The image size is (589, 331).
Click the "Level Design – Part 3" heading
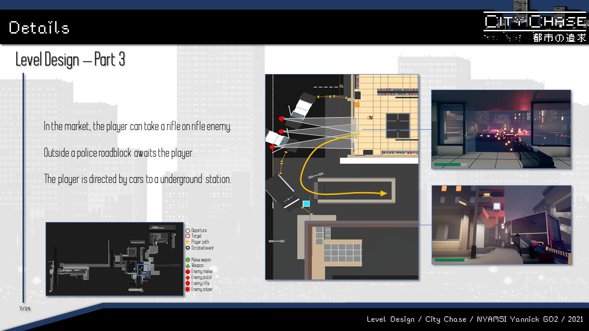point(70,60)
